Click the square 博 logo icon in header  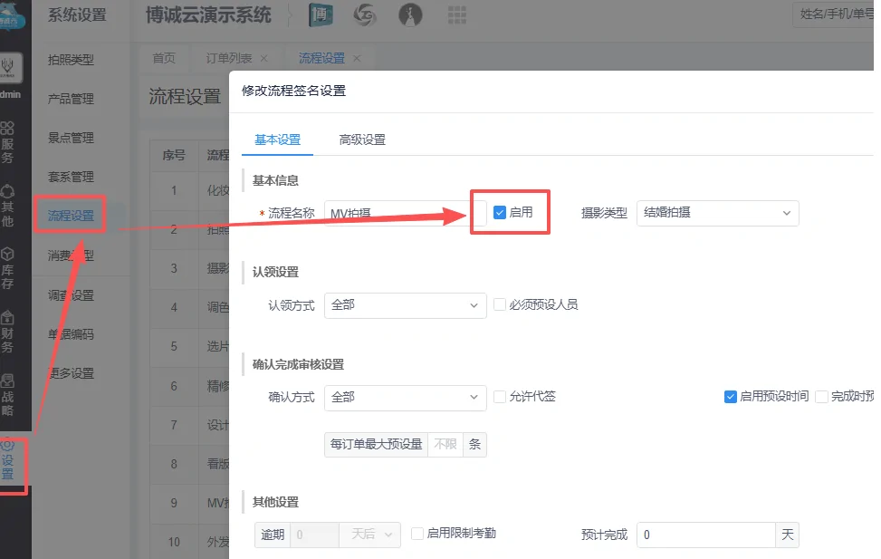(321, 15)
